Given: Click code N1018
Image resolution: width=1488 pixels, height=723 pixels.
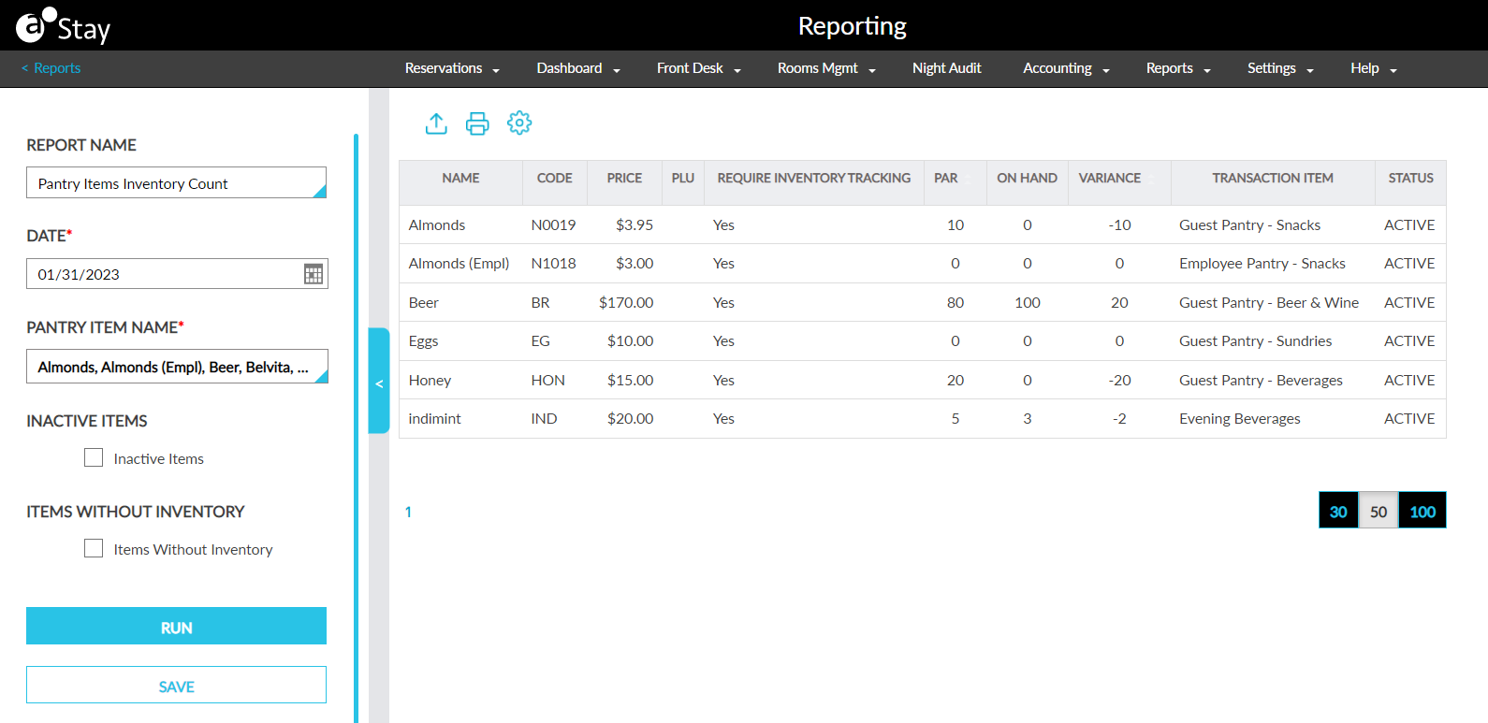Looking at the screenshot, I should [553, 263].
